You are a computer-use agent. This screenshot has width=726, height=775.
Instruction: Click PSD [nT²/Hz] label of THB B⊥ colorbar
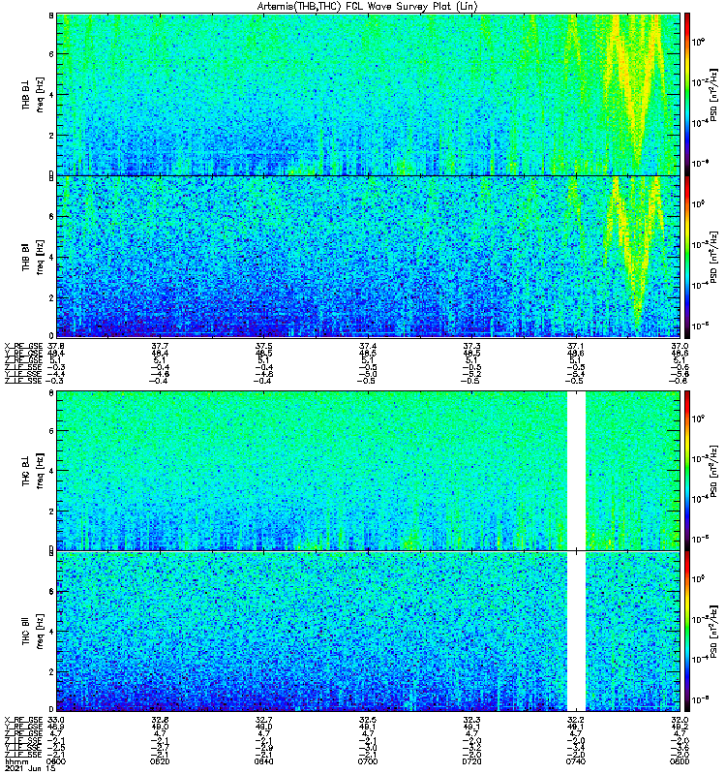tap(713, 95)
